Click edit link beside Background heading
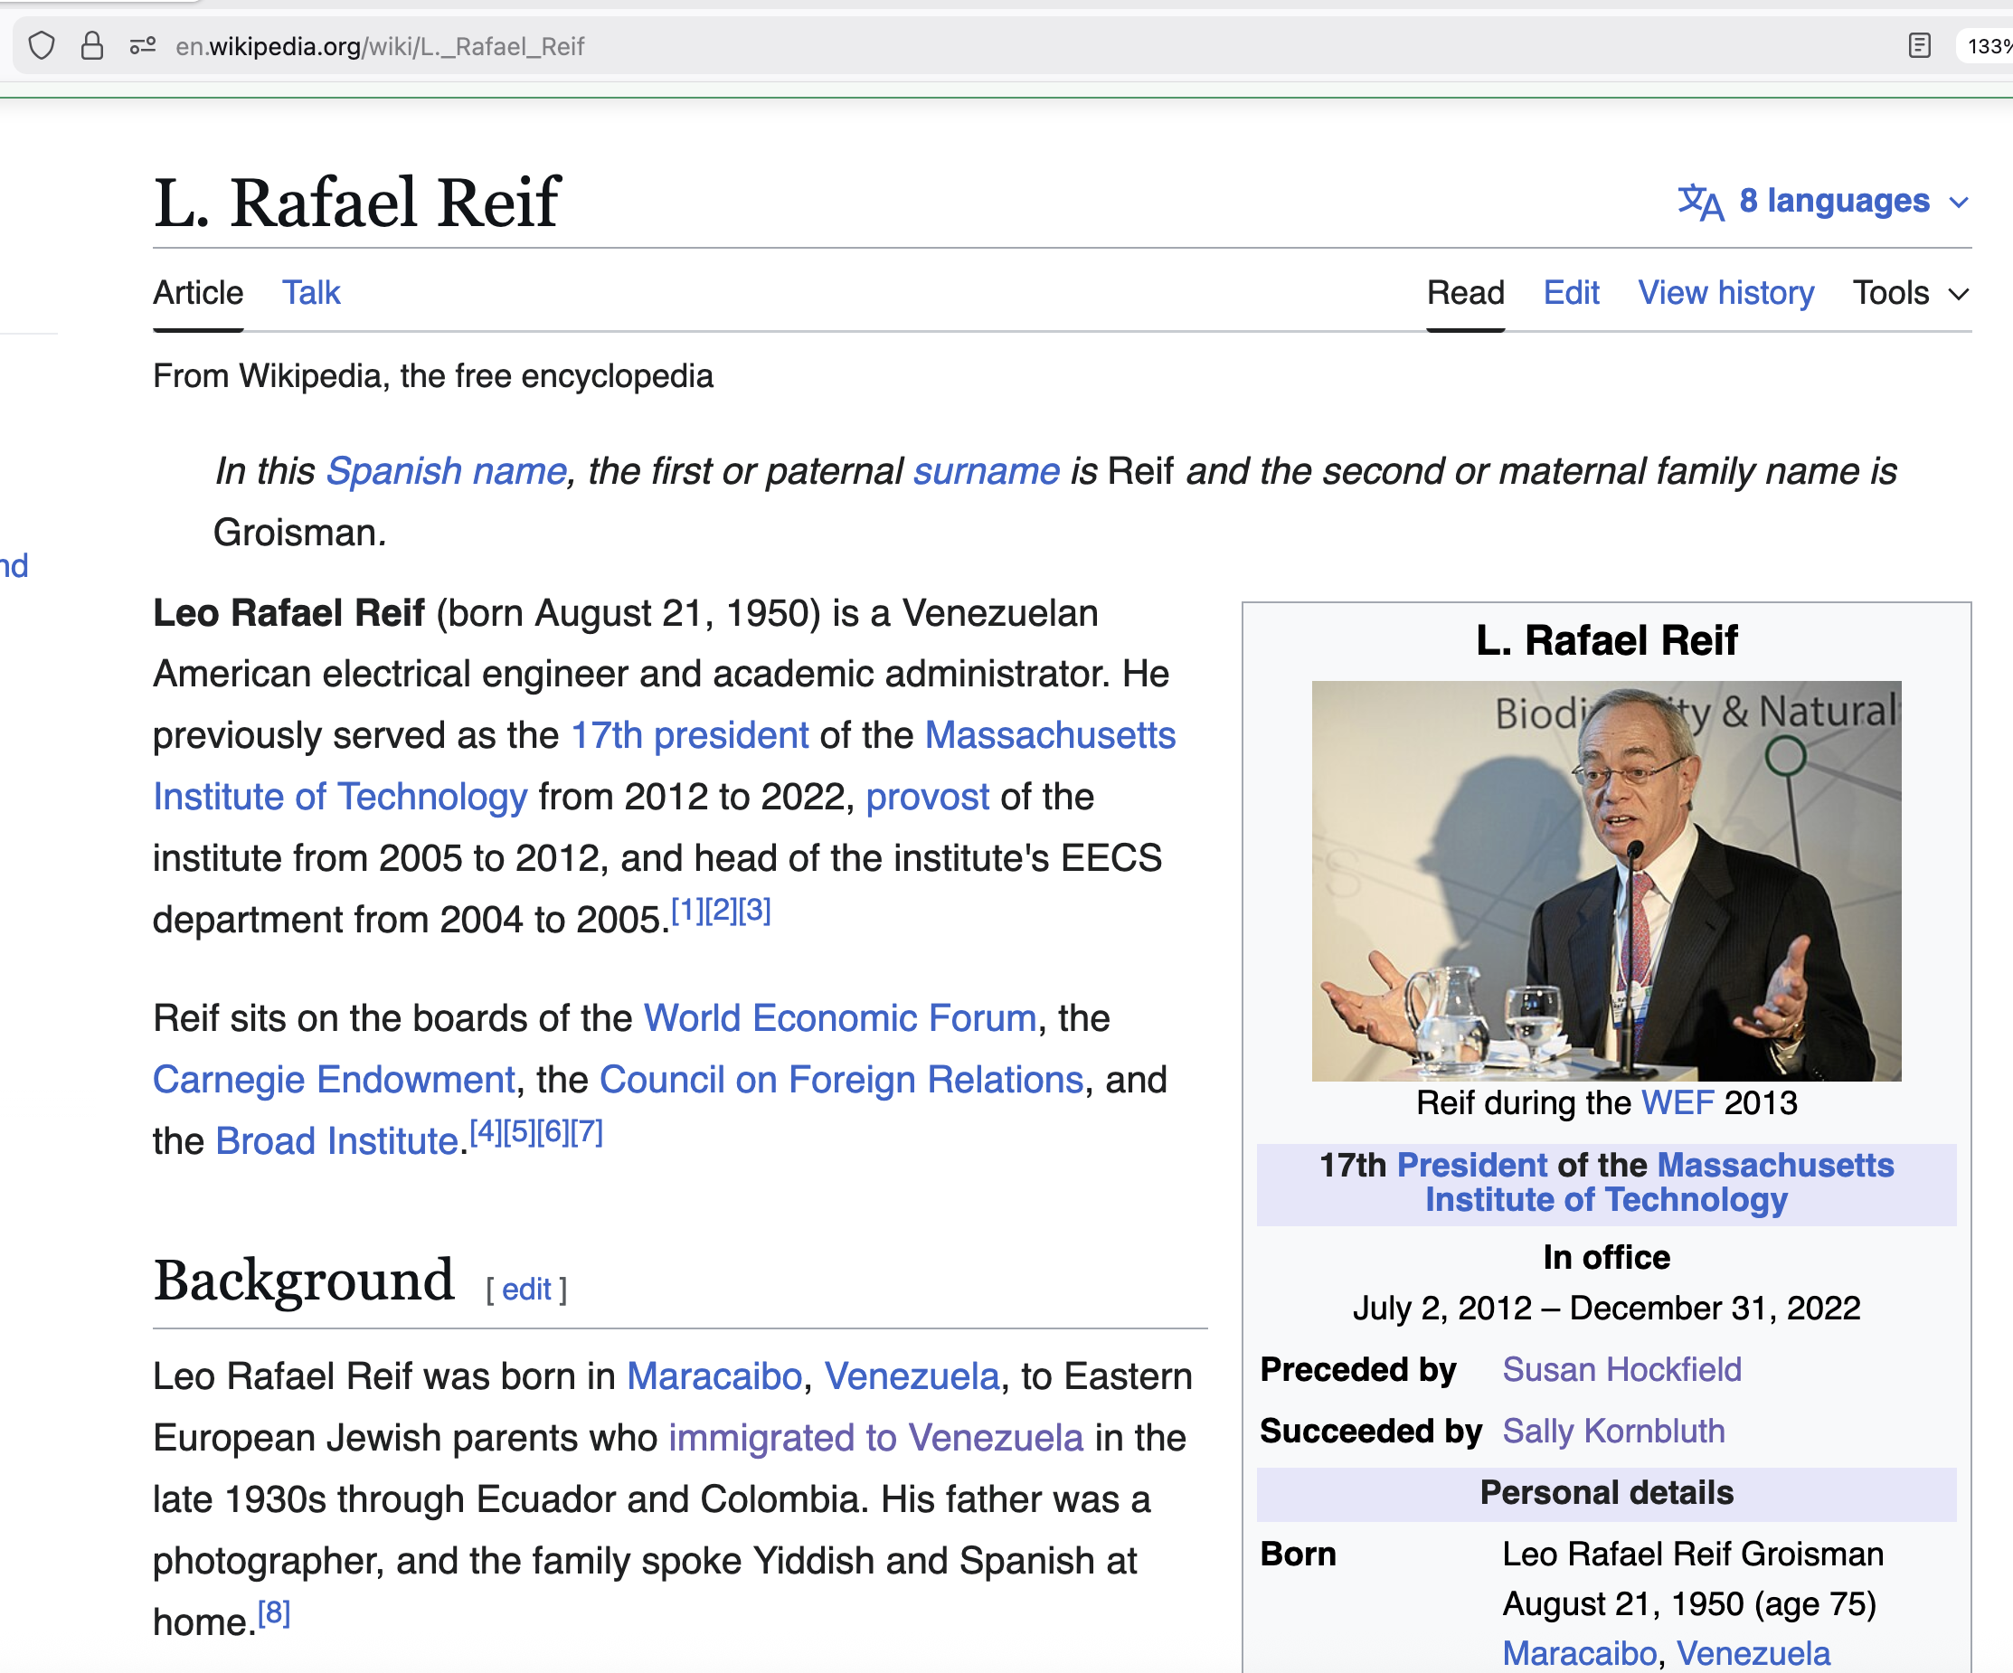This screenshot has width=2013, height=1673. click(526, 1290)
